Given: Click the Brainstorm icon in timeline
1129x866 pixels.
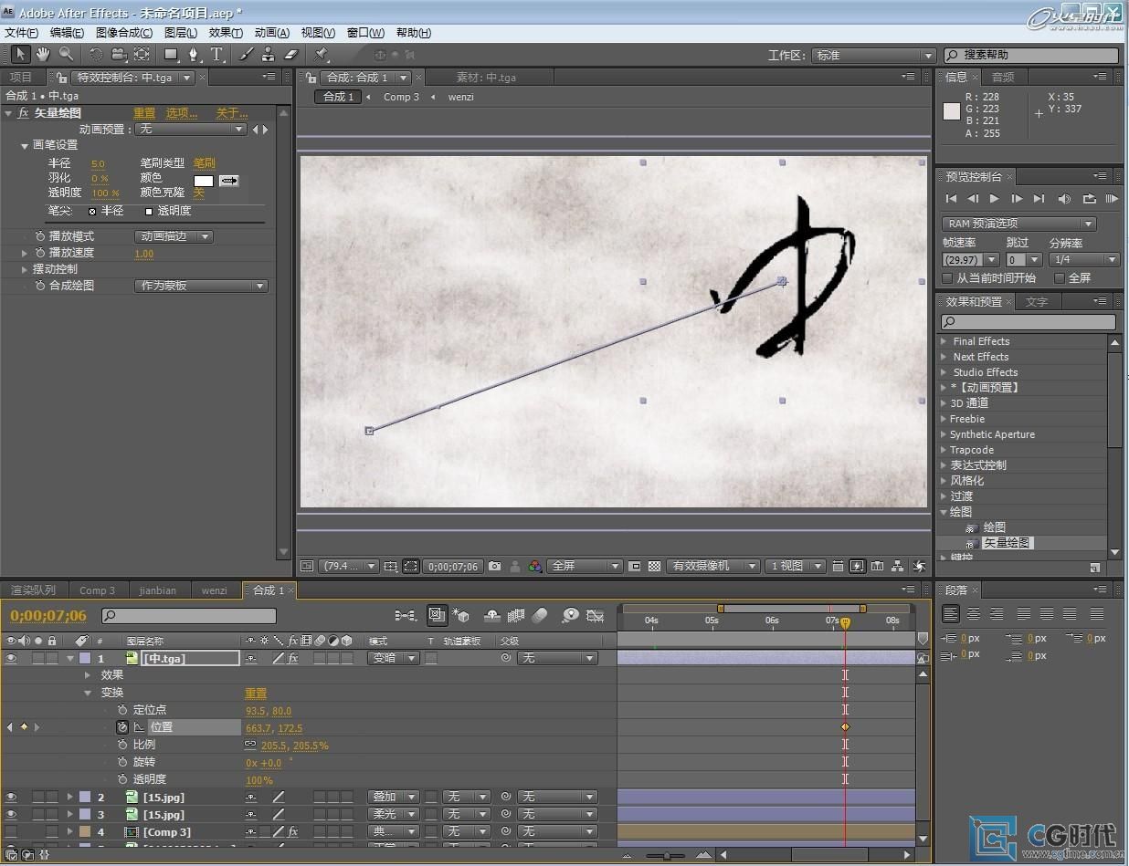Looking at the screenshot, I should click(x=571, y=615).
